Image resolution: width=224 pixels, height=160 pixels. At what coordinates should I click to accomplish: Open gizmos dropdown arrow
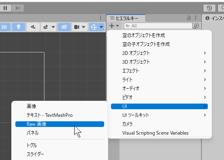click(101, 27)
